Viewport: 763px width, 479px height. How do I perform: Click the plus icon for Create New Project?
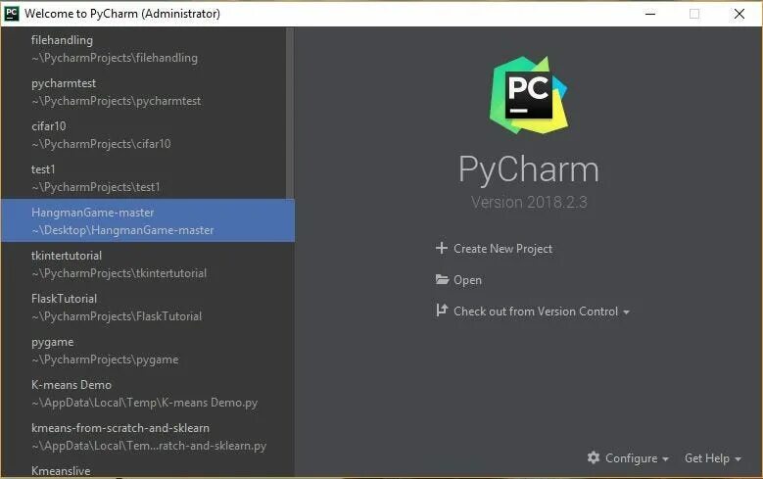pyautogui.click(x=442, y=248)
